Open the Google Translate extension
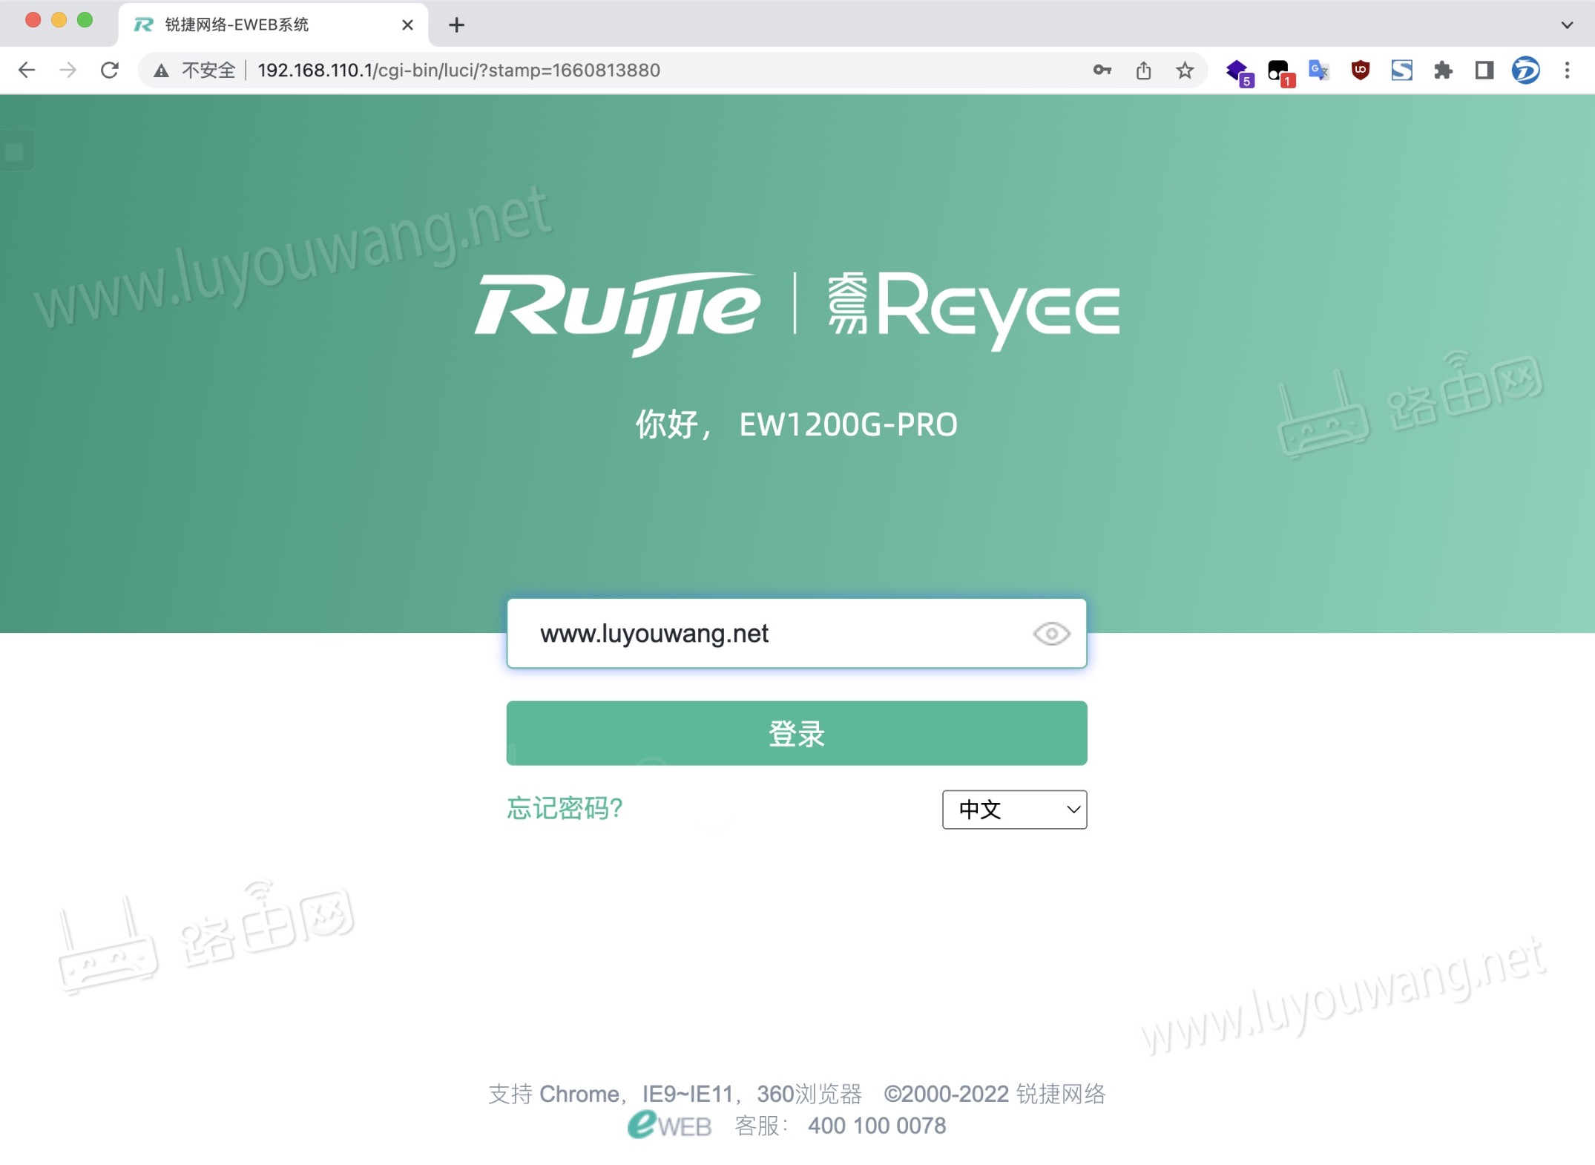The width and height of the screenshot is (1595, 1165). click(x=1318, y=70)
